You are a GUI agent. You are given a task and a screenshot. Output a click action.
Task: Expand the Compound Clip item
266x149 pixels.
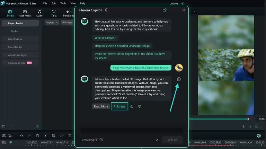point(5,63)
